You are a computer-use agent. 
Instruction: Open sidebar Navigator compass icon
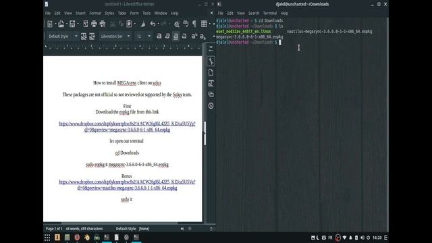point(211,106)
